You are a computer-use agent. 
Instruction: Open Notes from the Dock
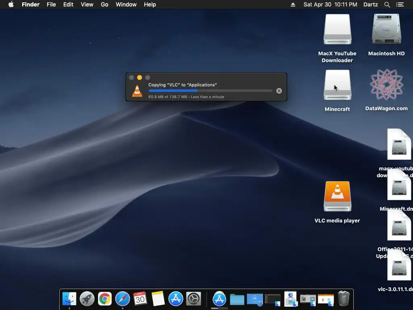(x=158, y=299)
